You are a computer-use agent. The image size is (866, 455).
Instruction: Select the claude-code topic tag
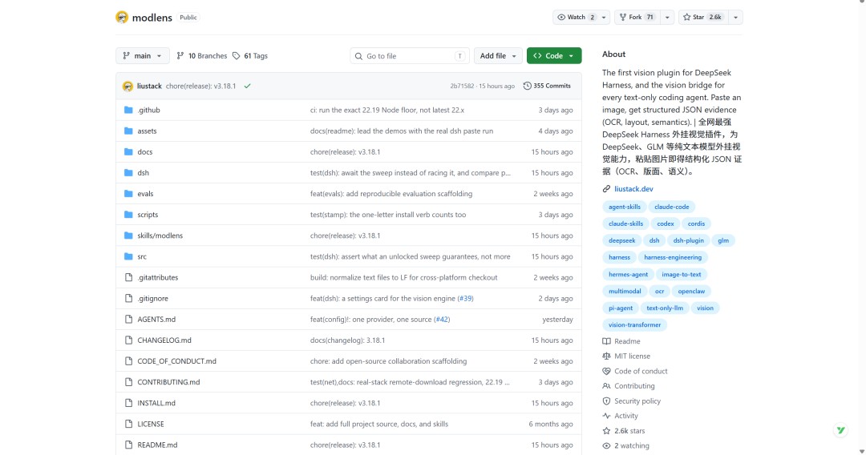point(672,207)
